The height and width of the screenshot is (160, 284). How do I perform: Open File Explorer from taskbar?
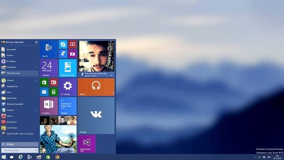pos(39,157)
